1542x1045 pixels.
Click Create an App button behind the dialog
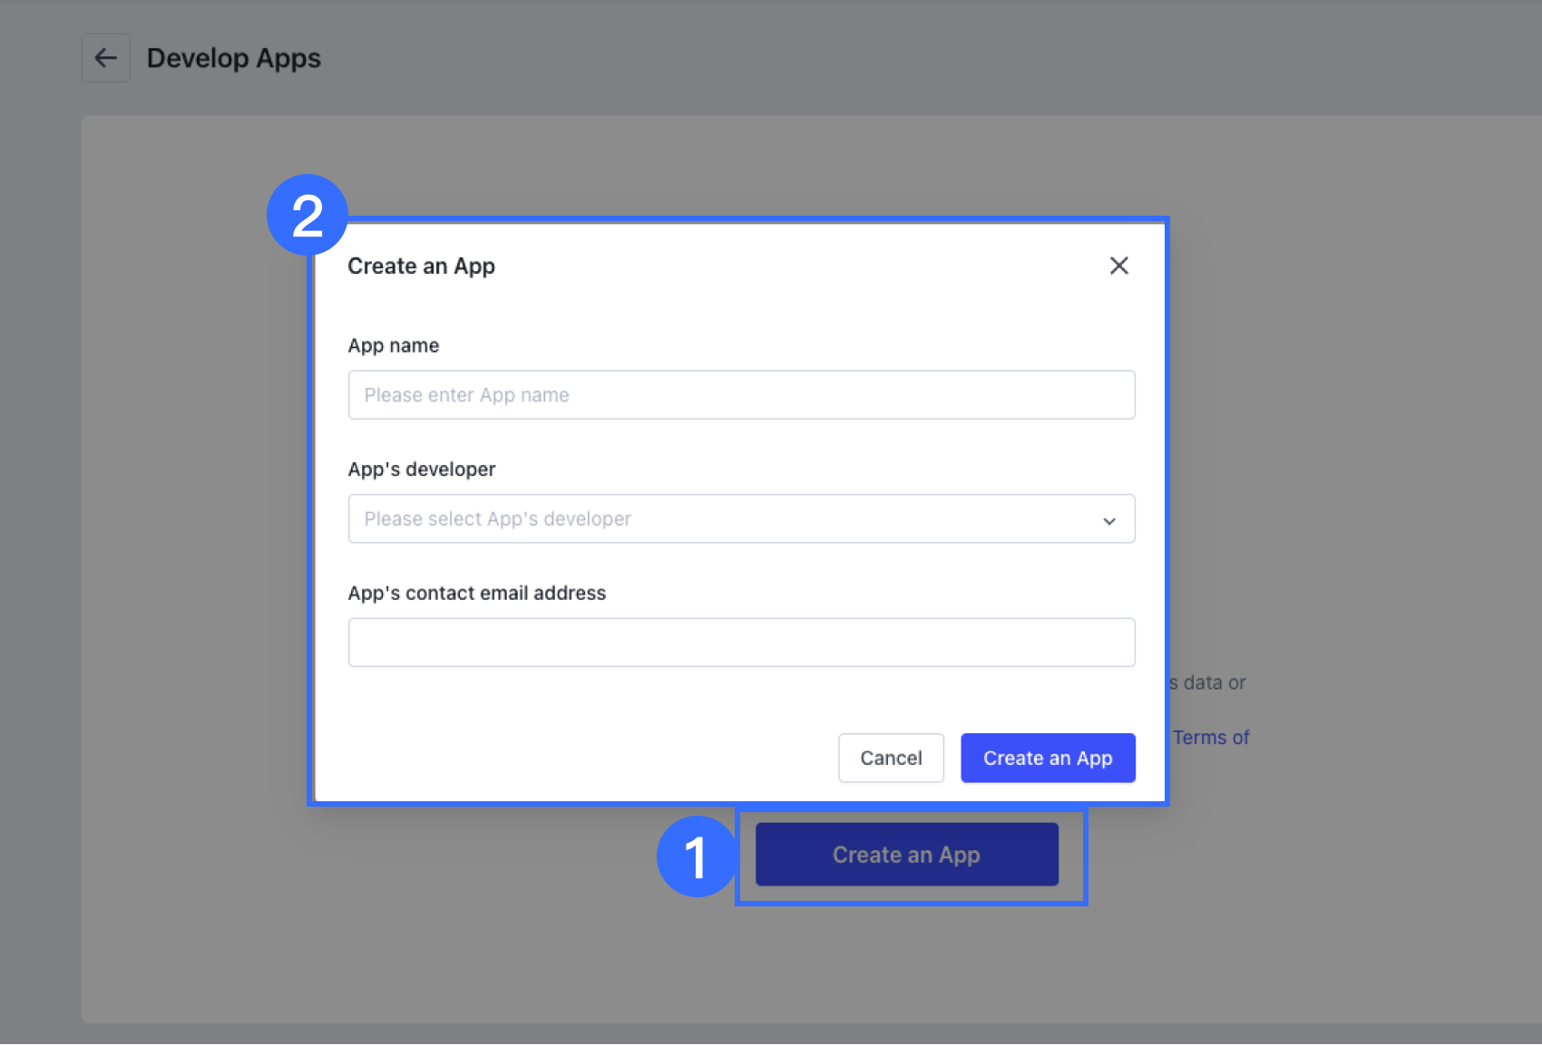click(x=906, y=854)
